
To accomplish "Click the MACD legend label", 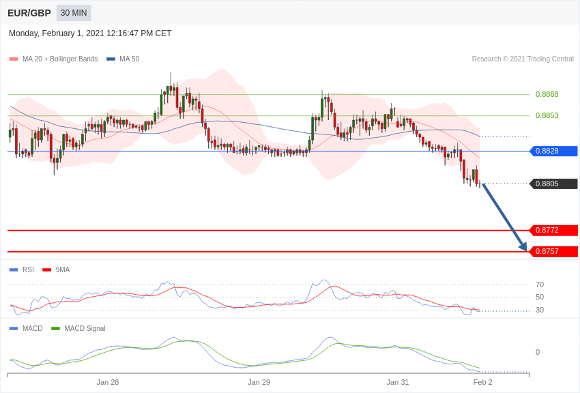I will (x=32, y=328).
